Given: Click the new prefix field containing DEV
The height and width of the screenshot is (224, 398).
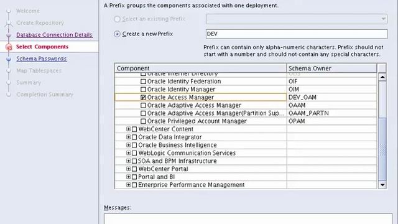Looking at the screenshot, I should point(297,34).
